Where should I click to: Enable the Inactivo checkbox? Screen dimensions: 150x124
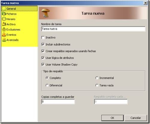[43, 37]
